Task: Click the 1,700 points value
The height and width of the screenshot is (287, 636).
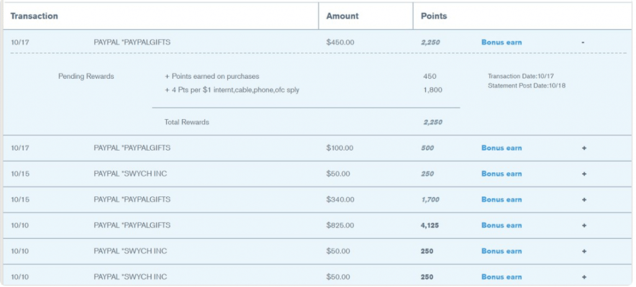Action: click(430, 200)
